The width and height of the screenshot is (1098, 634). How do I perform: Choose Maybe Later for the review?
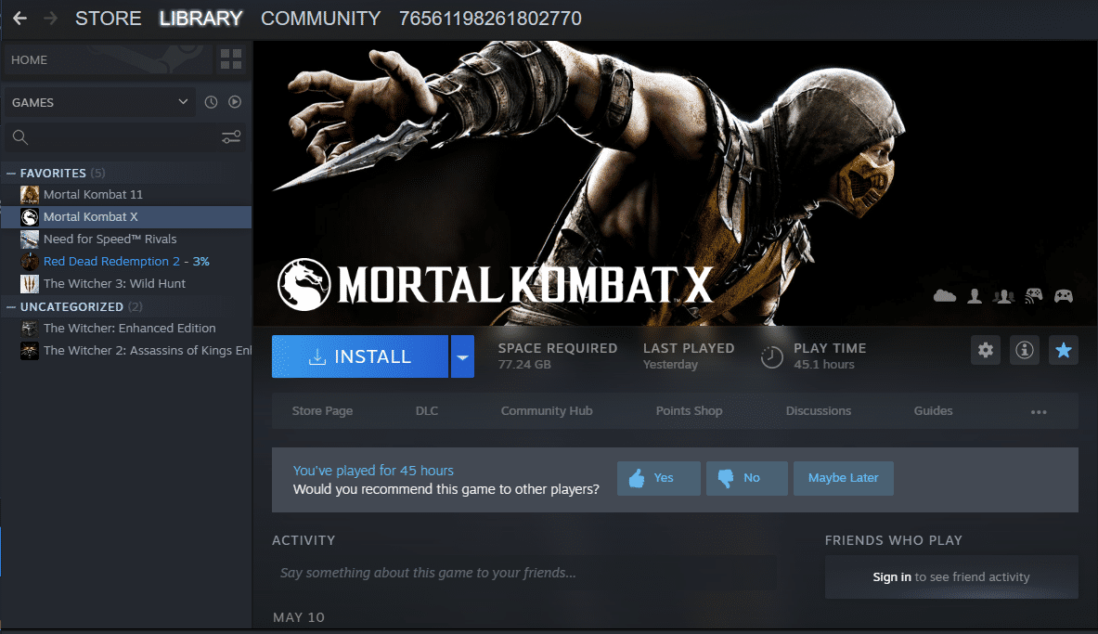pyautogui.click(x=843, y=478)
